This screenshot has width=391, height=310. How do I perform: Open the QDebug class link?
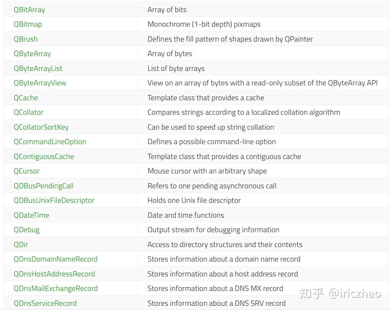pos(27,230)
